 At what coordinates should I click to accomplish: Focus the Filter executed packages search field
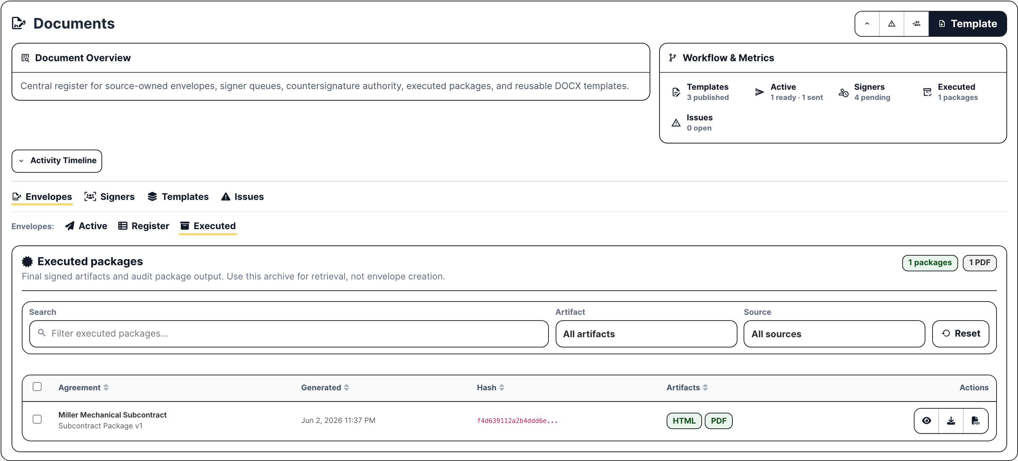pyautogui.click(x=289, y=334)
